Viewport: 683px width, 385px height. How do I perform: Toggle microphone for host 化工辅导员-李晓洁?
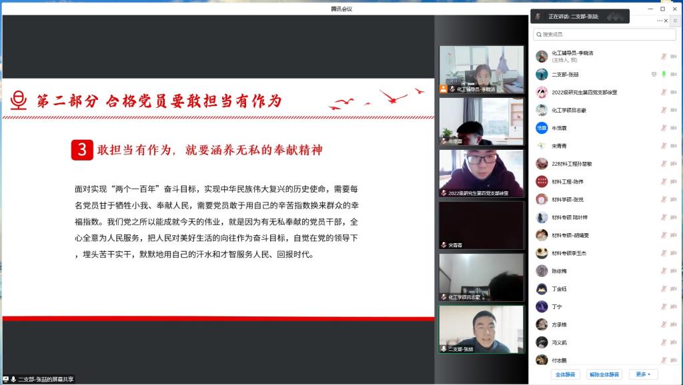pos(664,57)
